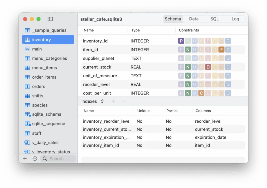The height and width of the screenshot is (188, 267).
Task: Toggle Default badge on current_stock row
Action: tap(208, 67)
